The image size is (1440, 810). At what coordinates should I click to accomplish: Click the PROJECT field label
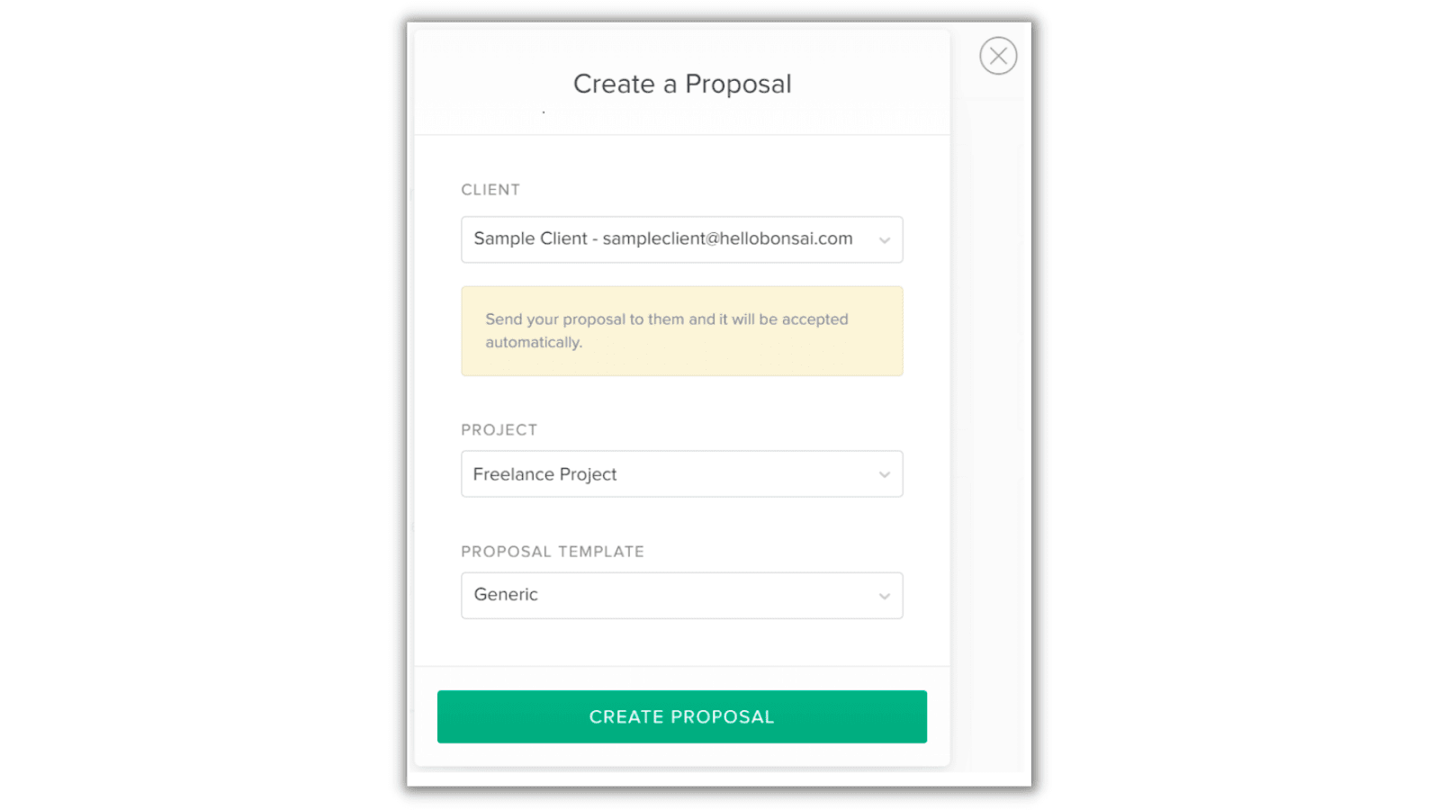click(x=499, y=430)
